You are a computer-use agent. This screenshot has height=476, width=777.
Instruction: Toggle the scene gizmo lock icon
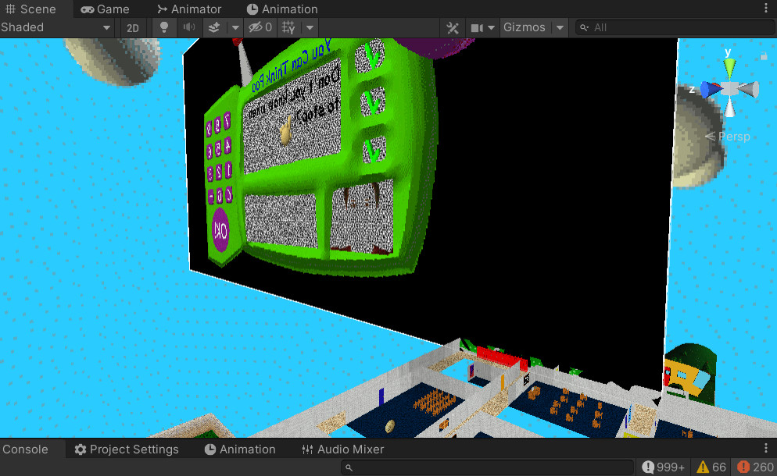764,56
